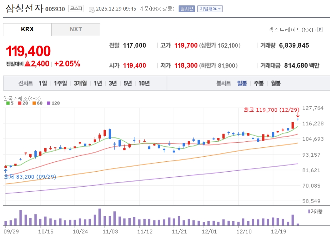This screenshot has height=239, width=330.
Task: Select the 일봉 daily candle chart
Action: point(242,83)
